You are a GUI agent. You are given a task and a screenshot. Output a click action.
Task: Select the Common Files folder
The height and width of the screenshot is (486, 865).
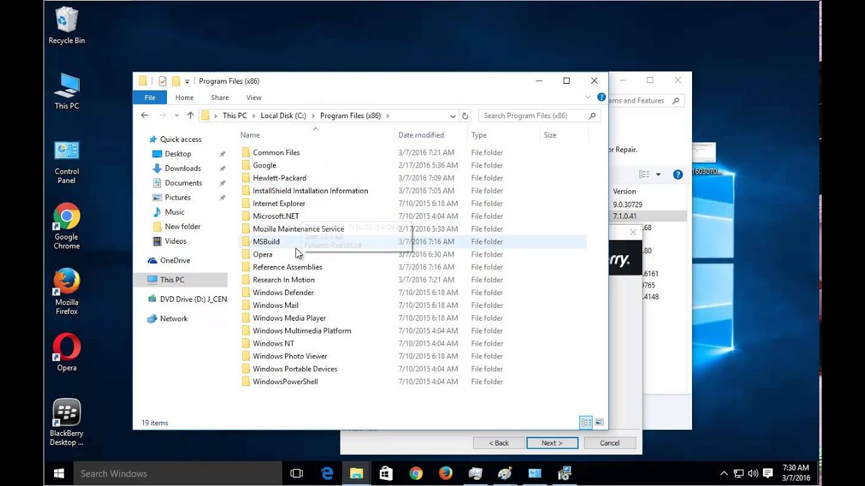click(276, 153)
